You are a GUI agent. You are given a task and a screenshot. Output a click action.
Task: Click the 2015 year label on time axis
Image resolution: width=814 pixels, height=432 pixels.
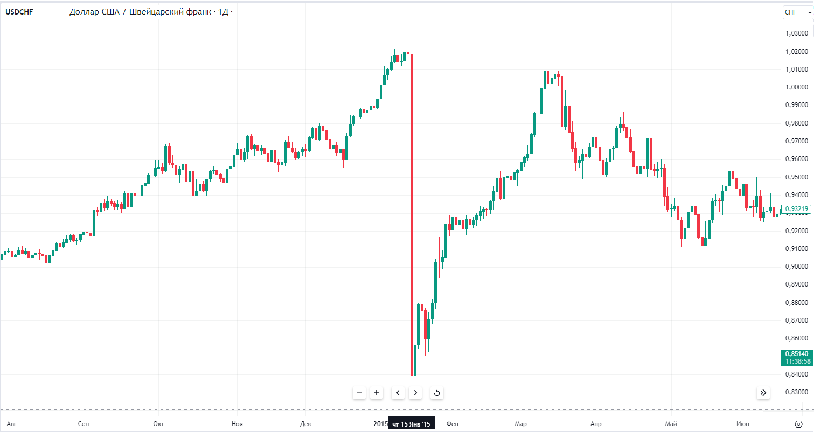tap(380, 424)
